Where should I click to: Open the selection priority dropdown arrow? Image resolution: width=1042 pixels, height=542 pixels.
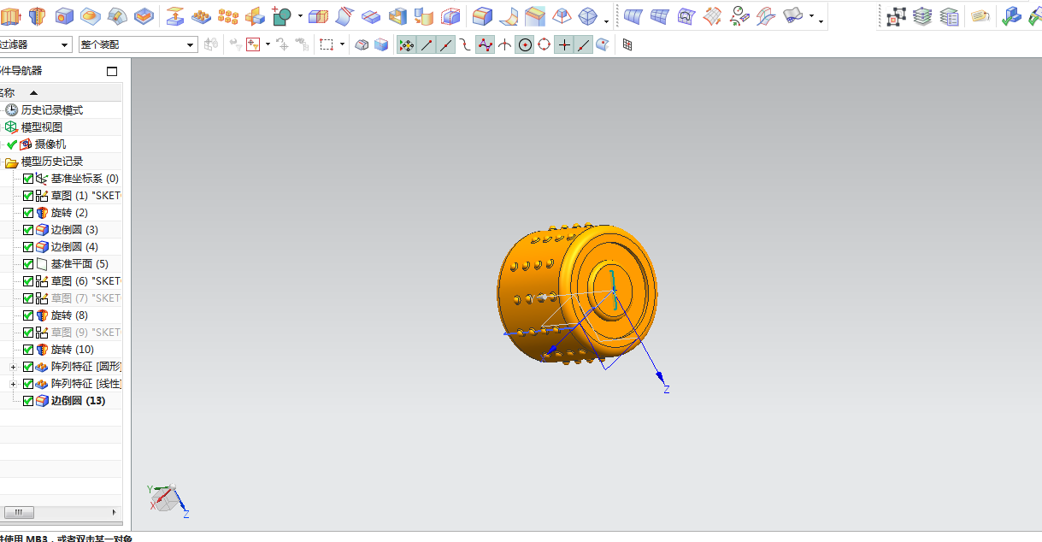pyautogui.click(x=268, y=44)
